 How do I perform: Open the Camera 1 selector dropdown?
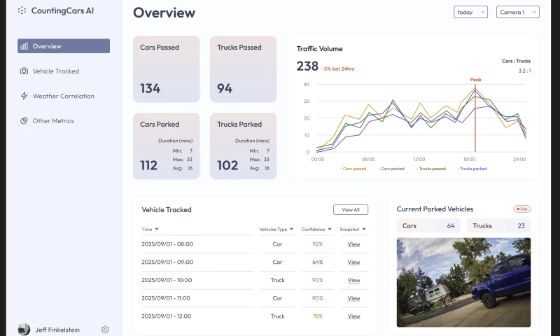[x=517, y=12]
